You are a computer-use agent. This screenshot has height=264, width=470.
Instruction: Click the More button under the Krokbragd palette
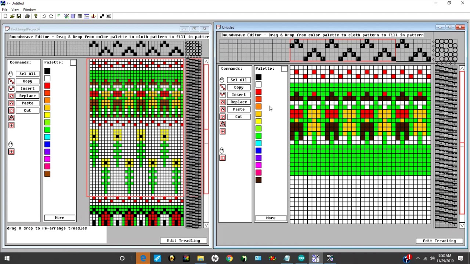pyautogui.click(x=59, y=218)
